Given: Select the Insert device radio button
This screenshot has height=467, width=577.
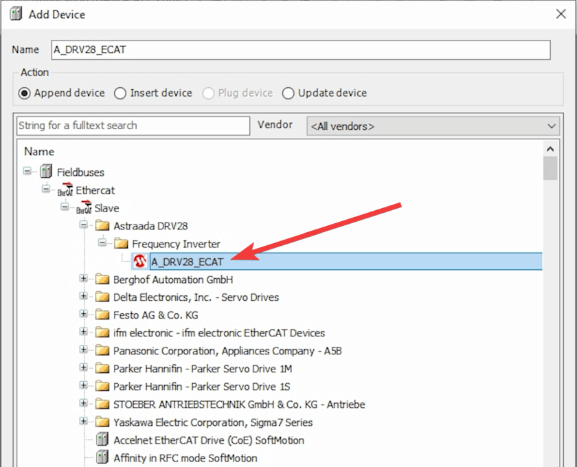Looking at the screenshot, I should click(x=120, y=93).
